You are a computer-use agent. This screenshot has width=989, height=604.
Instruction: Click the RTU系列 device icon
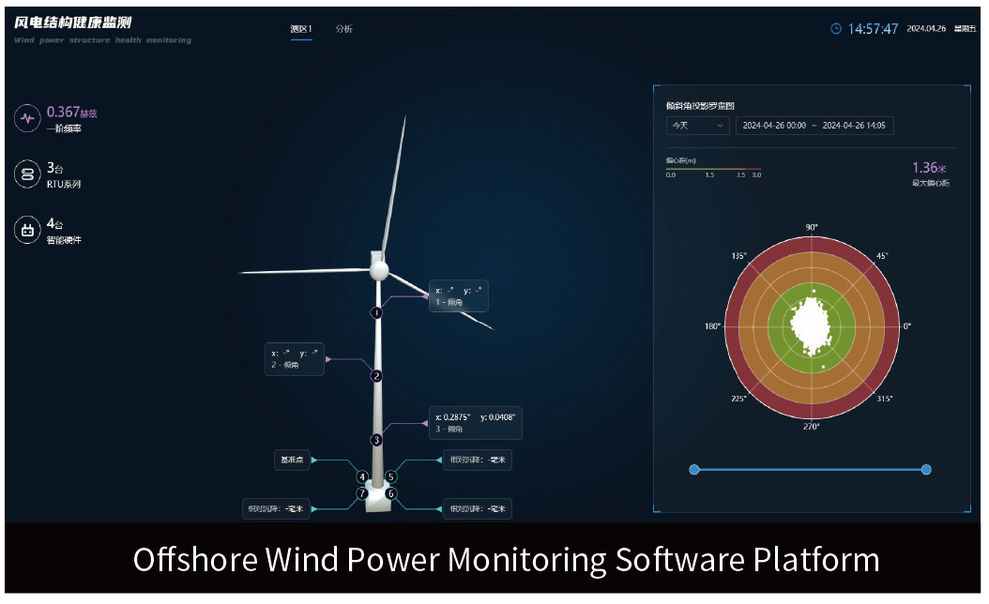[x=27, y=174]
